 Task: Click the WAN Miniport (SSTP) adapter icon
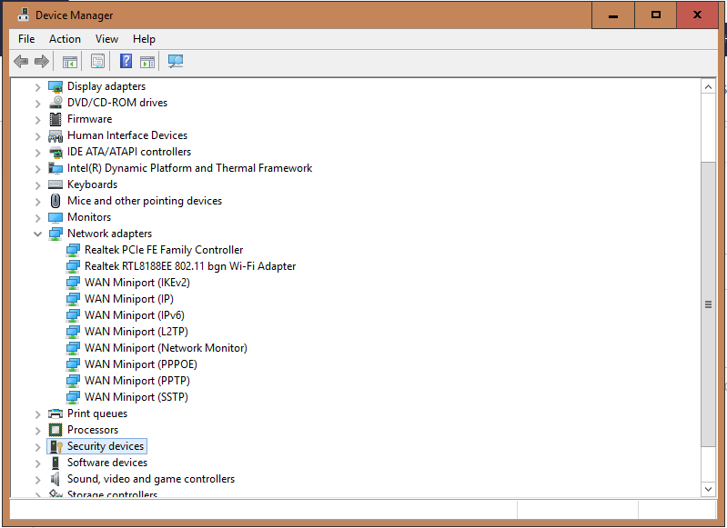(72, 397)
